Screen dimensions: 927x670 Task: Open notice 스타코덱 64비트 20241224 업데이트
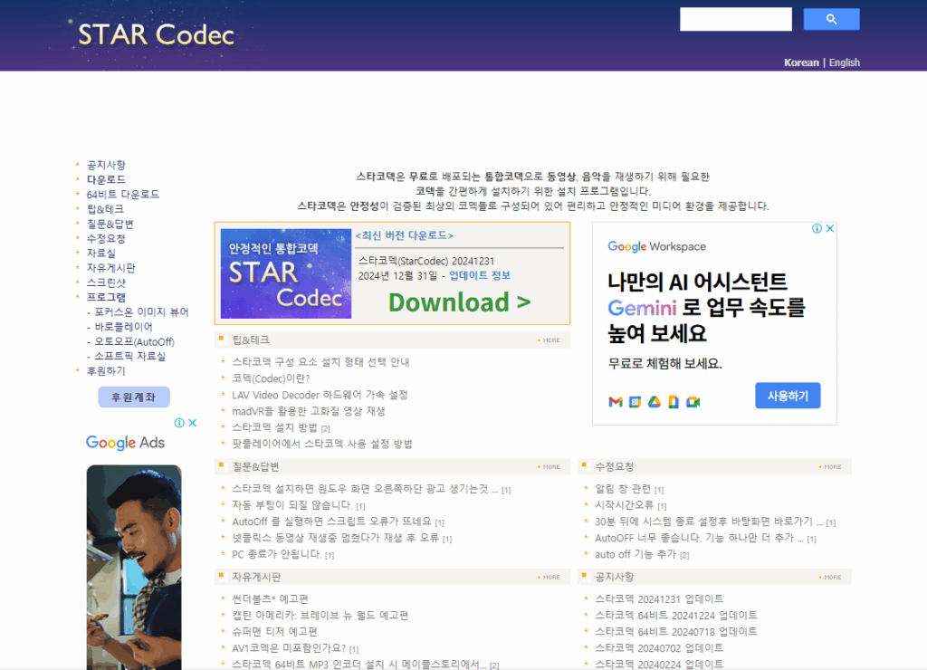point(675,616)
